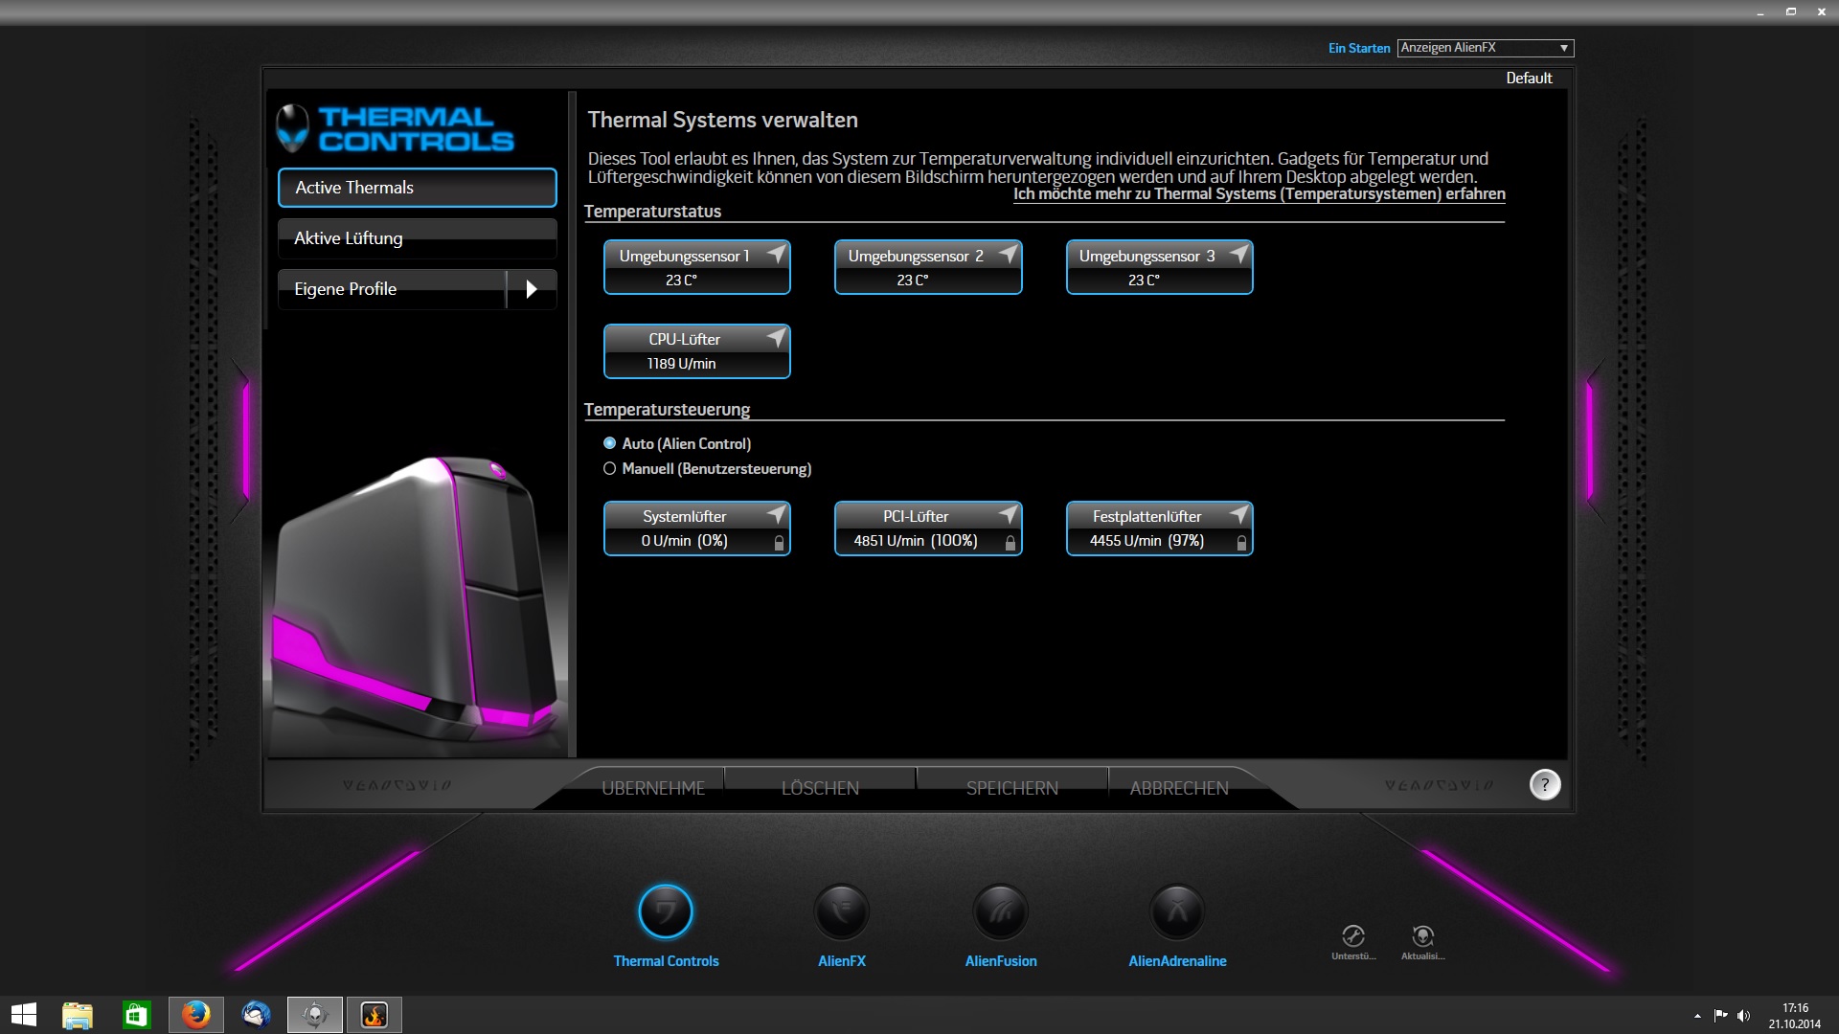Screen dimensions: 1839x1034
Task: Click the Alienware head logo
Action: pos(292,128)
